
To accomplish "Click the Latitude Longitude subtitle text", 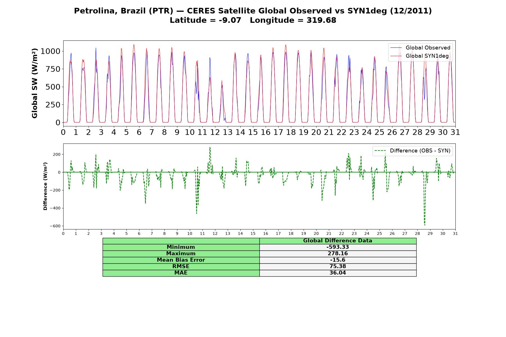I will 253,20.
